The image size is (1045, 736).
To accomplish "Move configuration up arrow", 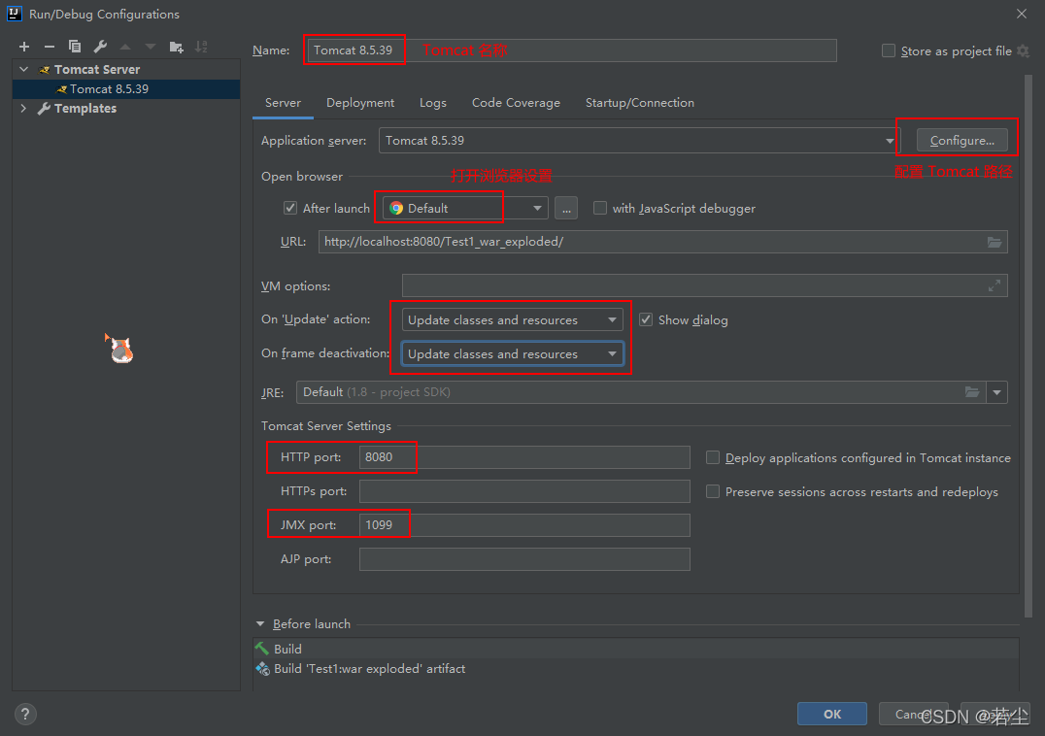I will coord(125,47).
